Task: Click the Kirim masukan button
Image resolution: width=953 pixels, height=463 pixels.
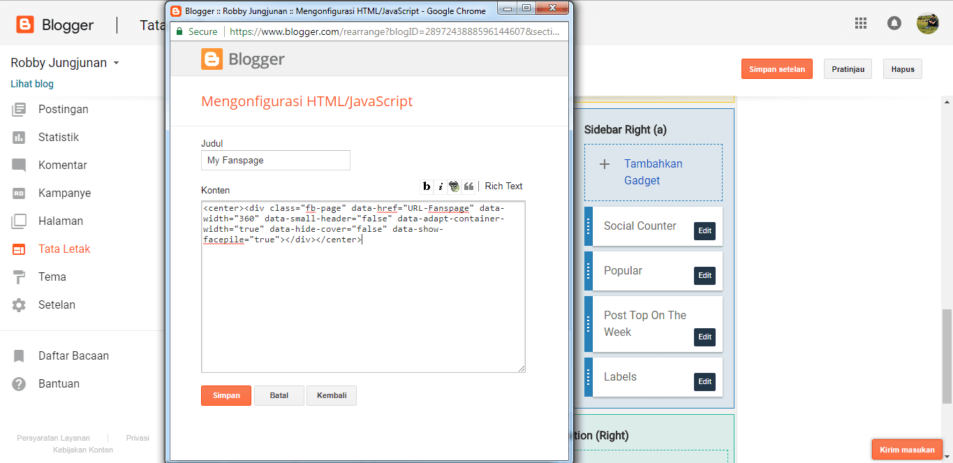Action: (x=908, y=450)
